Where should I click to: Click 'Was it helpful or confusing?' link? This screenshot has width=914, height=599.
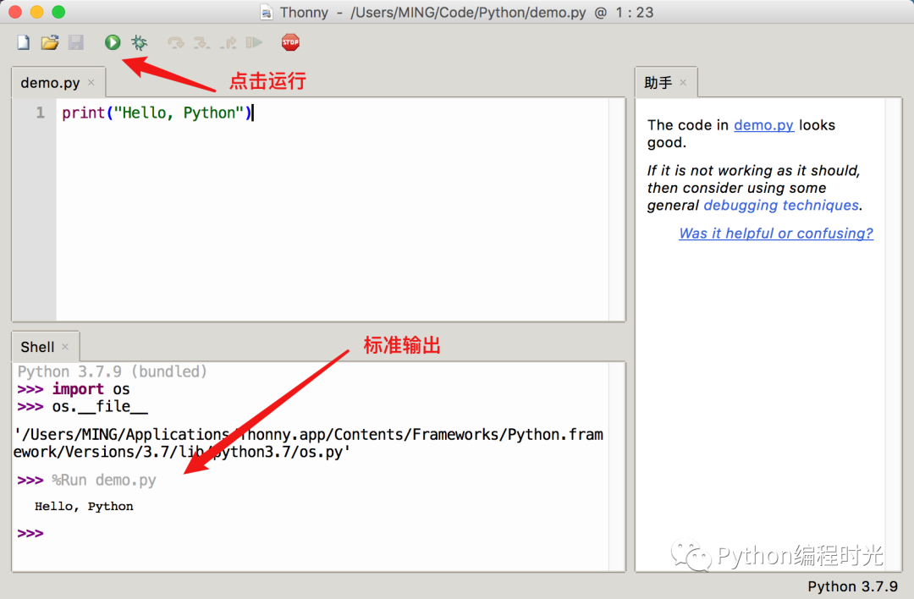[776, 233]
